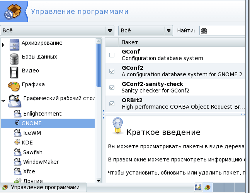Uncheck the ORBit2 package checkbox
Screen dimensions: 250x193
pyautogui.click(x=112, y=103)
